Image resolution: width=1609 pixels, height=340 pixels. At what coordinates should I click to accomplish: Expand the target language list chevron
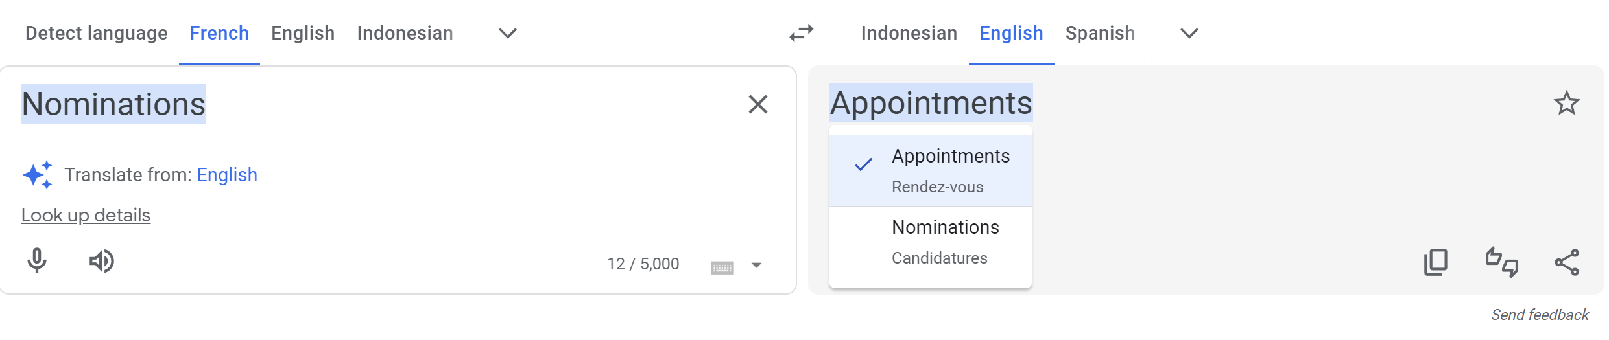(x=1189, y=33)
